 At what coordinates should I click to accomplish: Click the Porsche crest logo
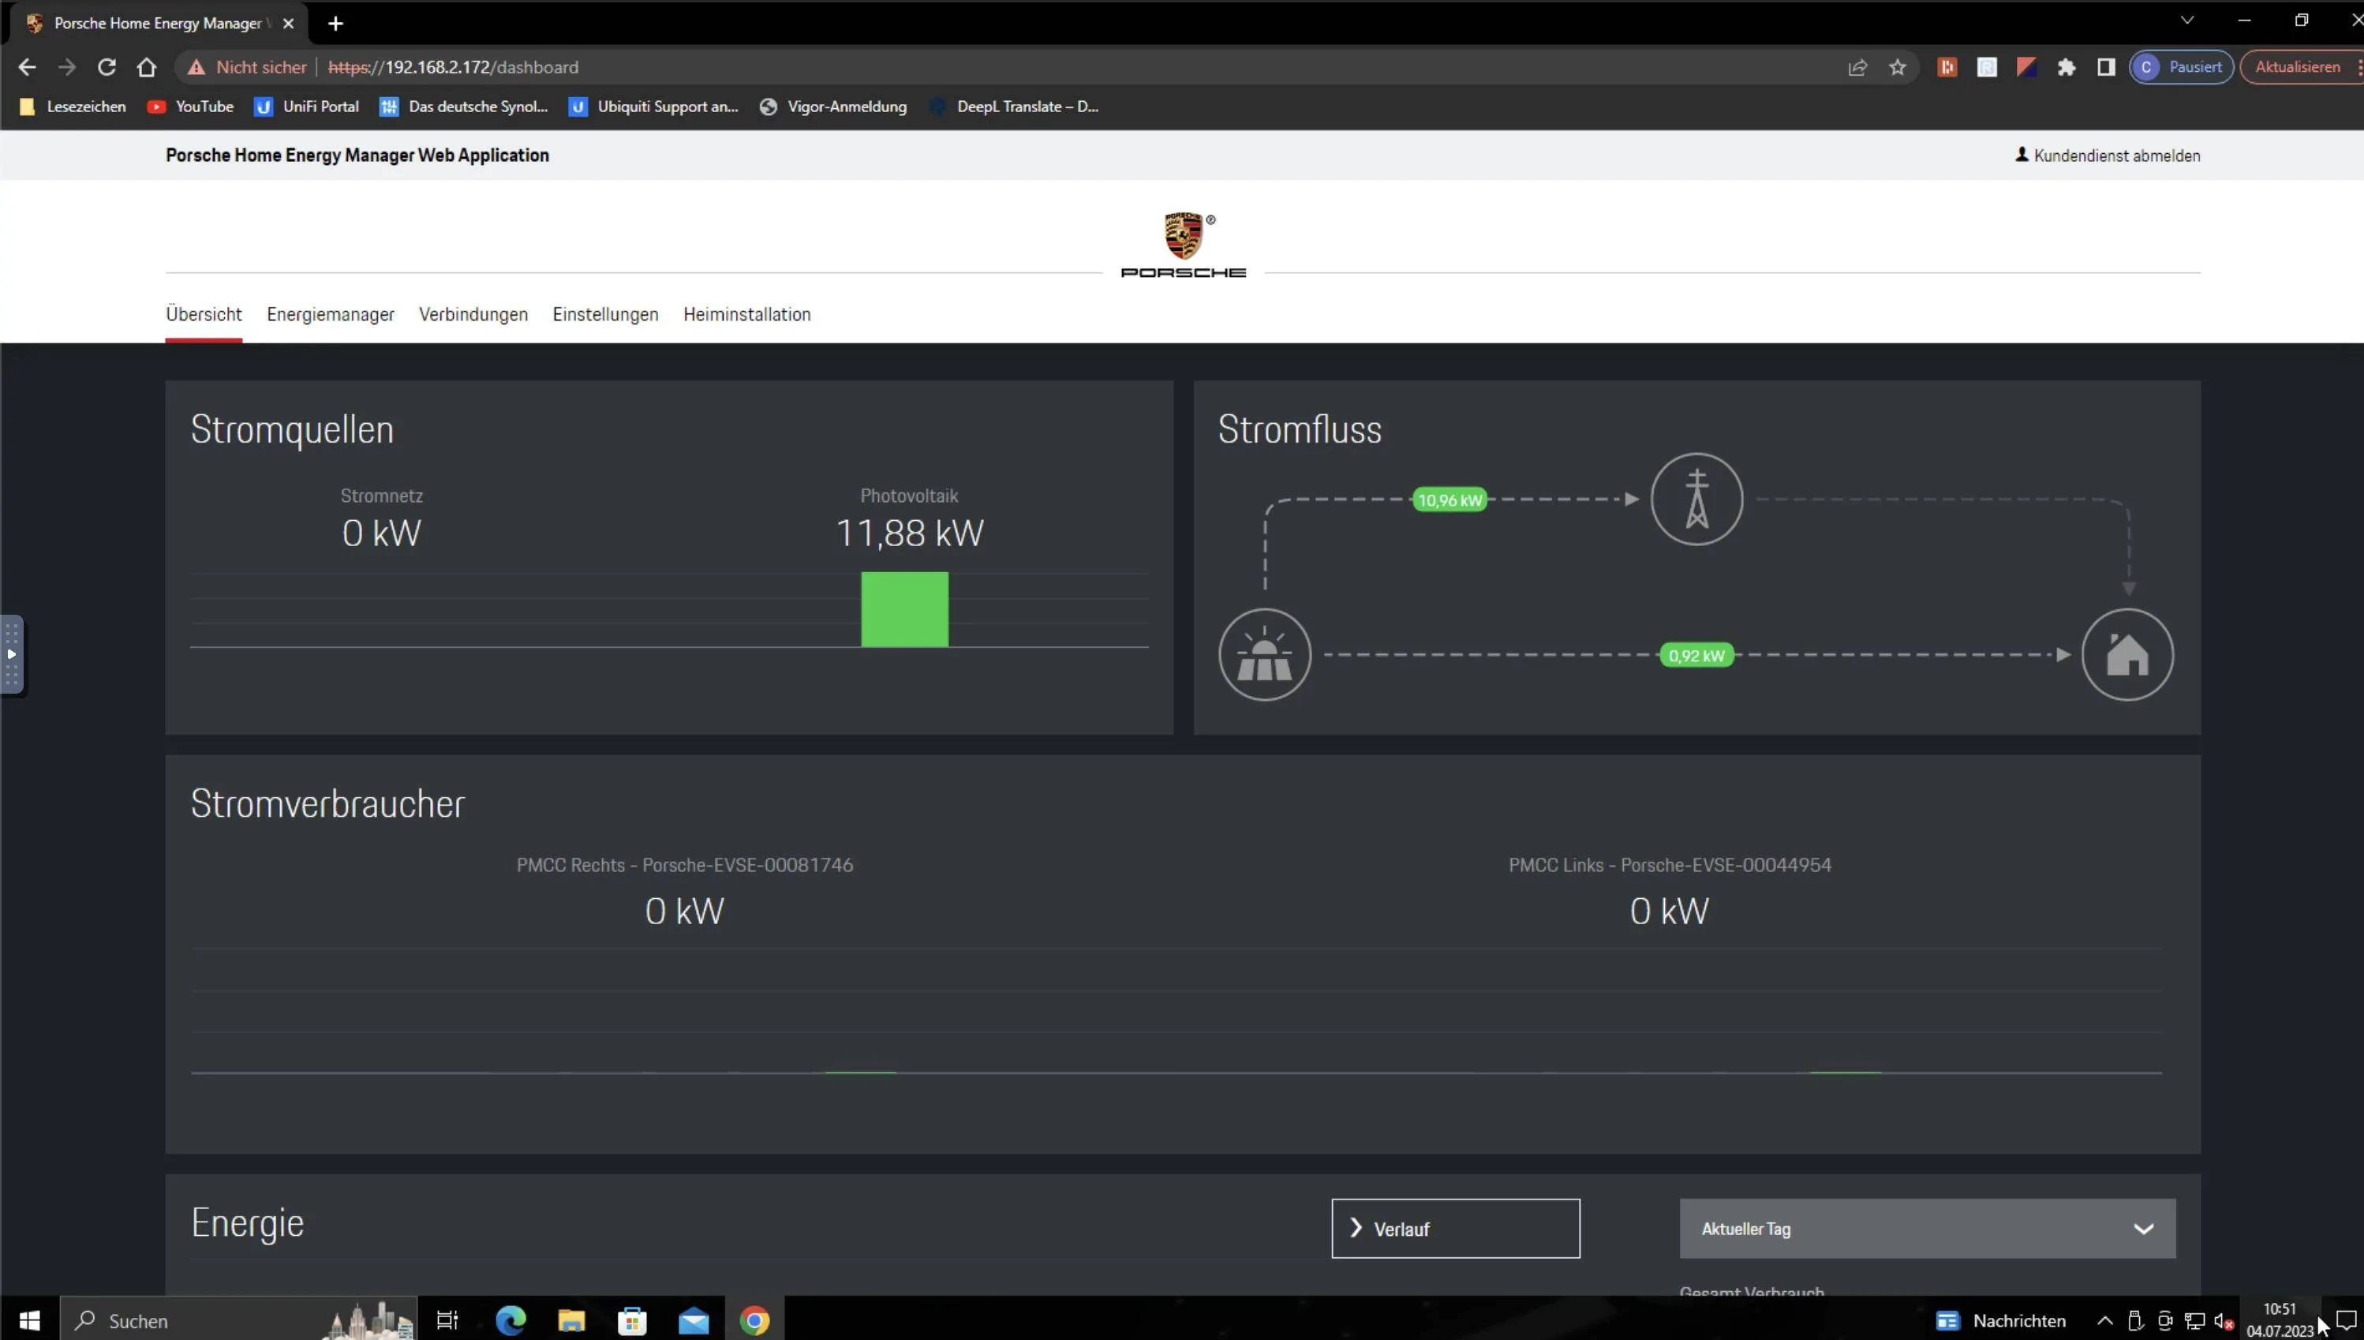pyautogui.click(x=1184, y=236)
